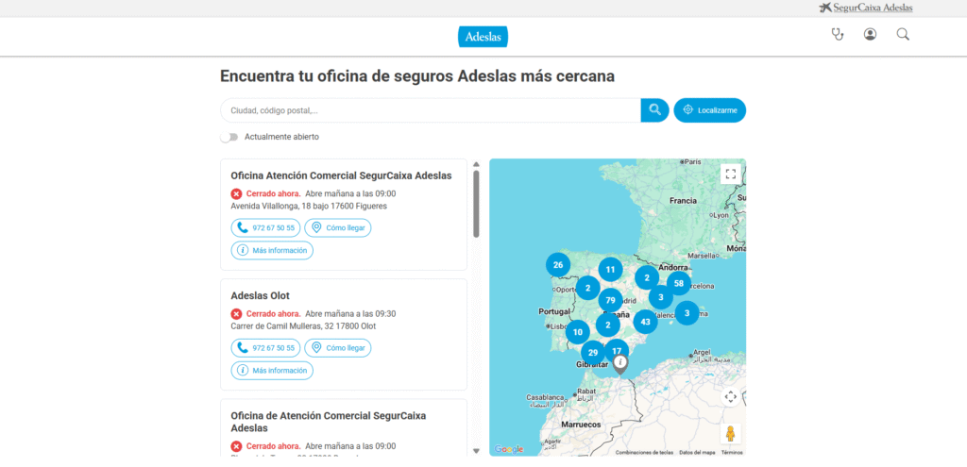Screen dimensions: 967x467
Task: Open the SegurCaixa Adeslas top link
Action: (x=866, y=8)
